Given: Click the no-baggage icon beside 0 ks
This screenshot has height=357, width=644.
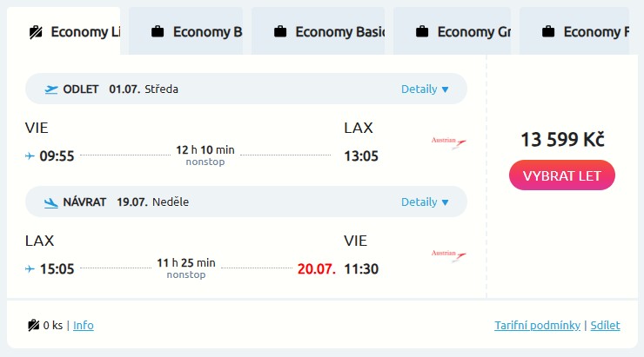Looking at the screenshot, I should click(34, 326).
